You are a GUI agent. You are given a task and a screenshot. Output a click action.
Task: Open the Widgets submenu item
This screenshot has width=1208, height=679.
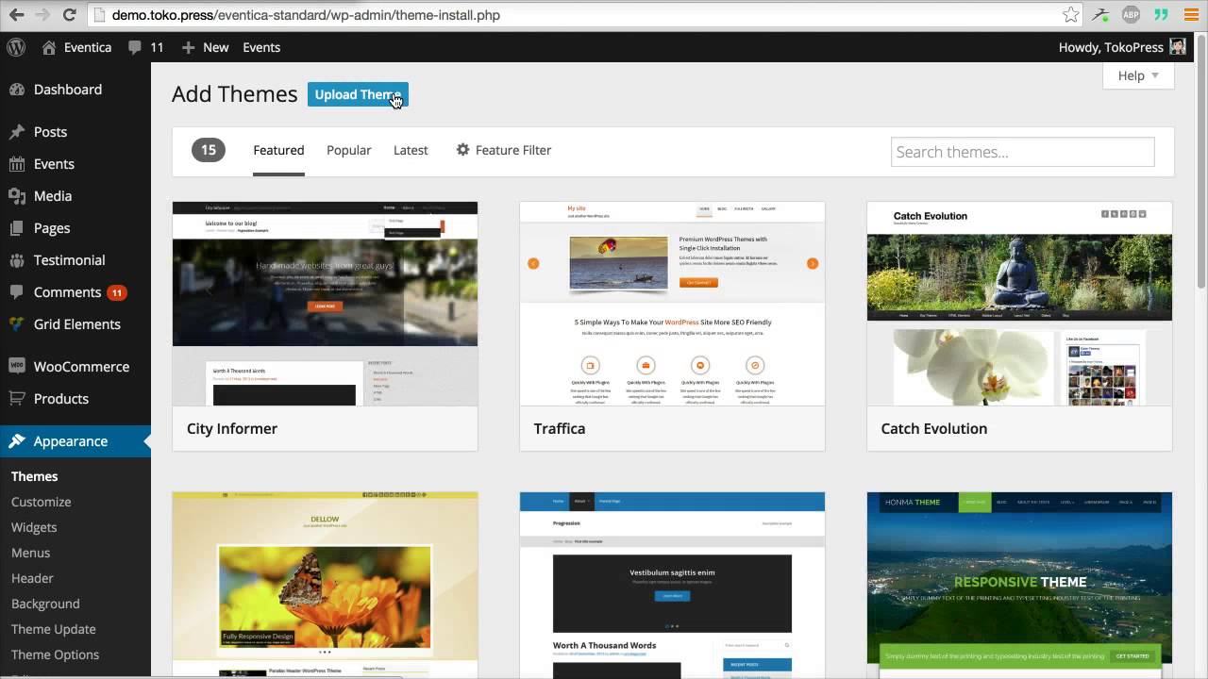pyautogui.click(x=34, y=527)
